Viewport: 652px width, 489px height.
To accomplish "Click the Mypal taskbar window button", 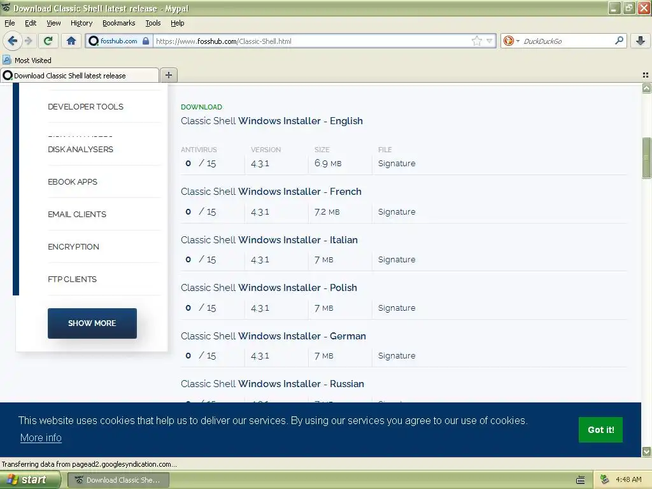I will coord(118,480).
